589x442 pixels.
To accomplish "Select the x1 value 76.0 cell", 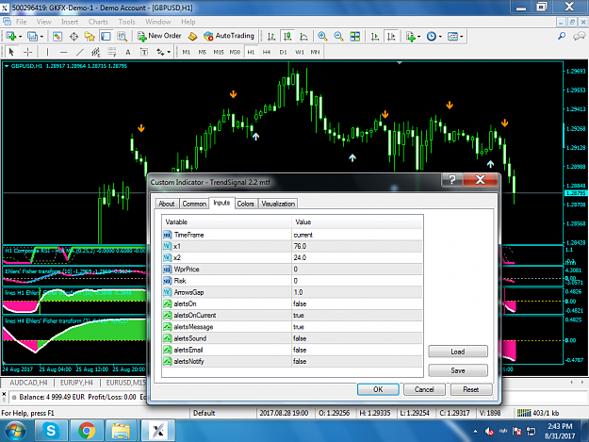I will tap(357, 246).
